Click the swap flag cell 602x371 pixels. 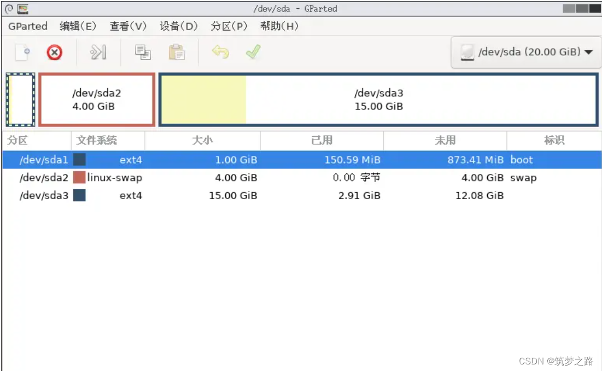click(523, 178)
